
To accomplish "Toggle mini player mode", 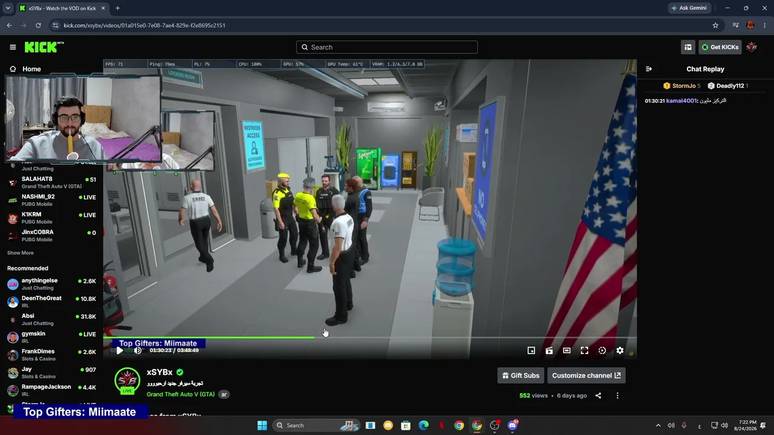I will point(531,350).
